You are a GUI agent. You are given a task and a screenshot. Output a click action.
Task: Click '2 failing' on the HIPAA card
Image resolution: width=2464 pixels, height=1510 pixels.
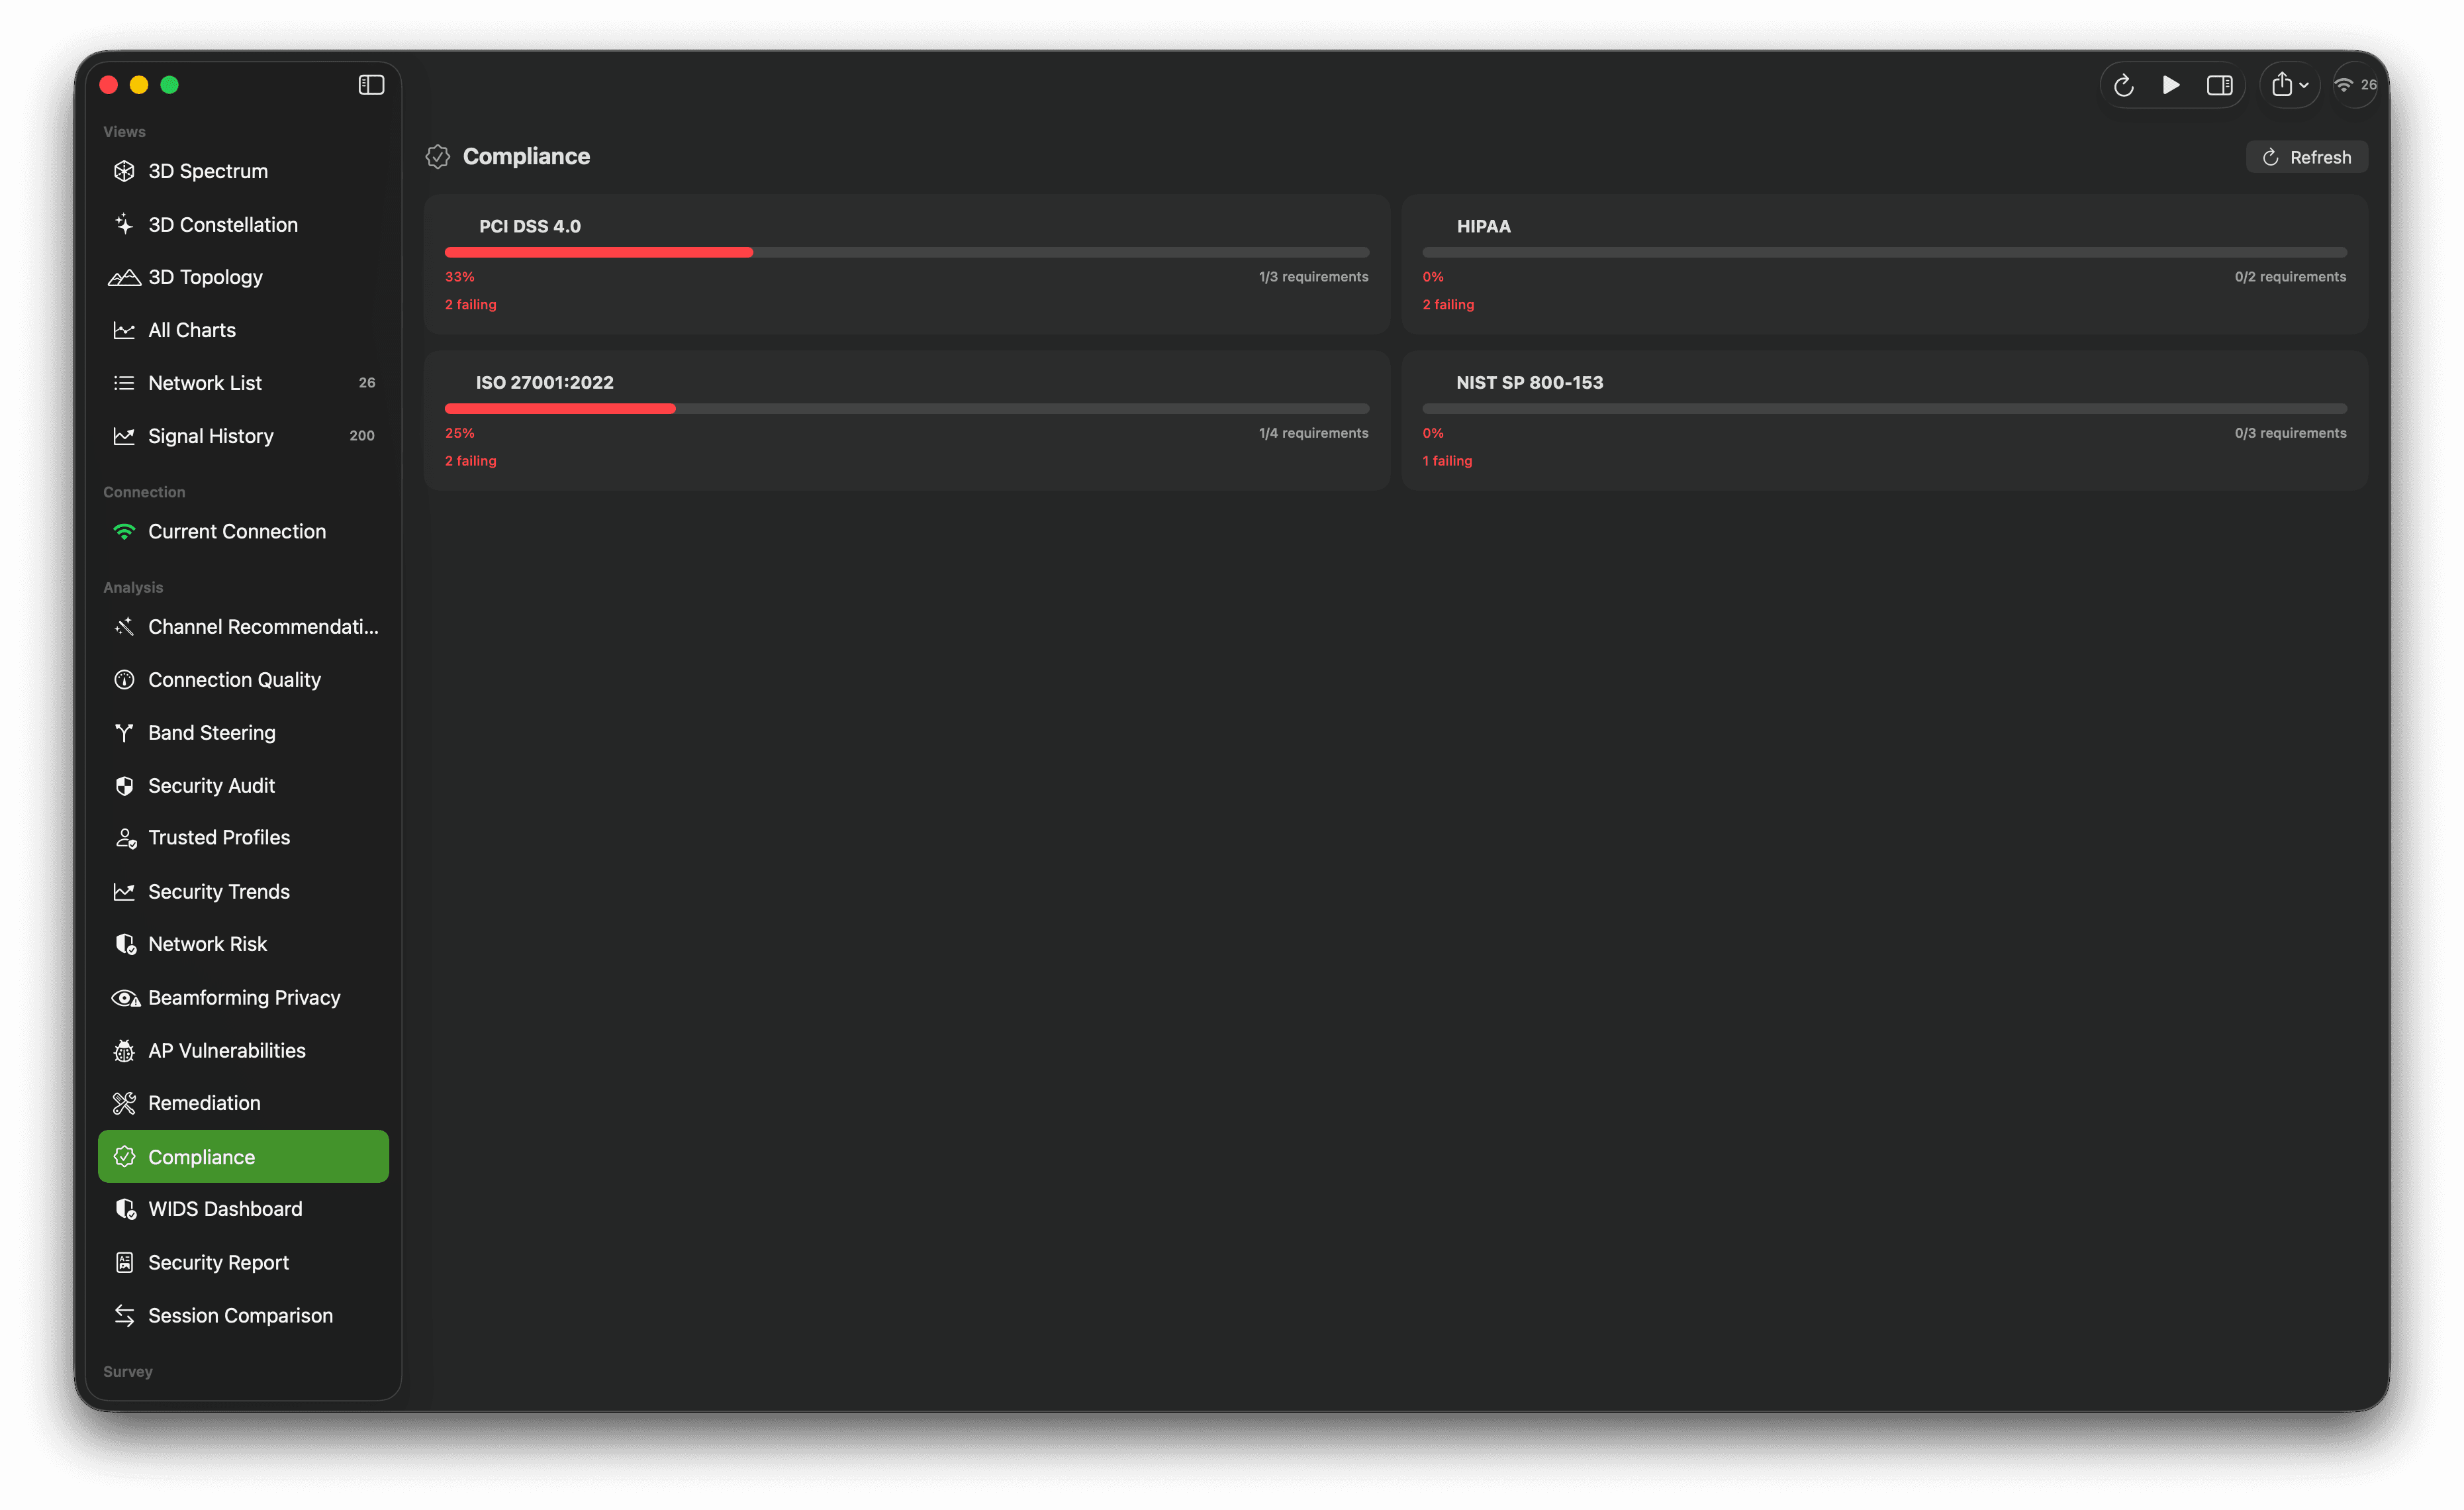point(1448,305)
